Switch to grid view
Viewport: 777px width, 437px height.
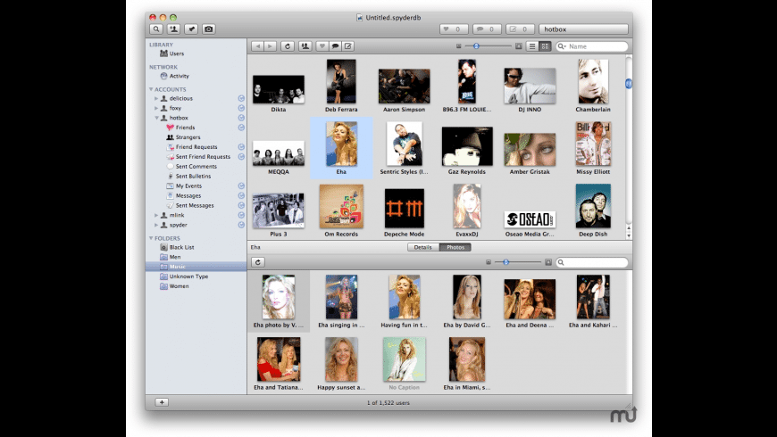coord(545,46)
